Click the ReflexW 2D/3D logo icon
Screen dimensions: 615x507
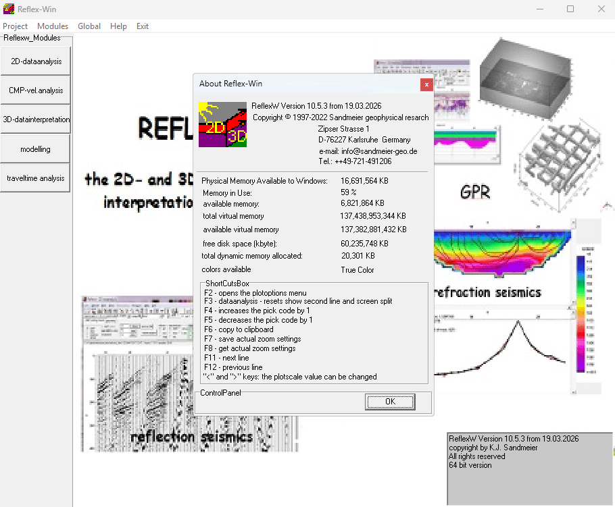pyautogui.click(x=222, y=125)
